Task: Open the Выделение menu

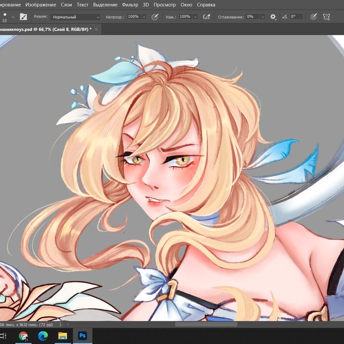Action: [x=105, y=5]
